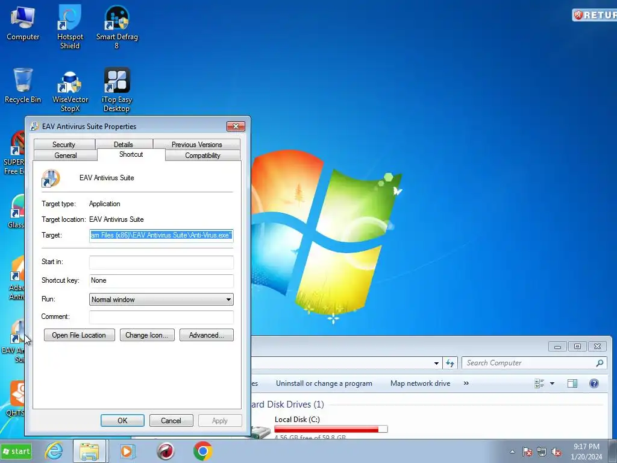Select the Recycle Bin icon
This screenshot has height=463, width=617.
click(x=23, y=86)
